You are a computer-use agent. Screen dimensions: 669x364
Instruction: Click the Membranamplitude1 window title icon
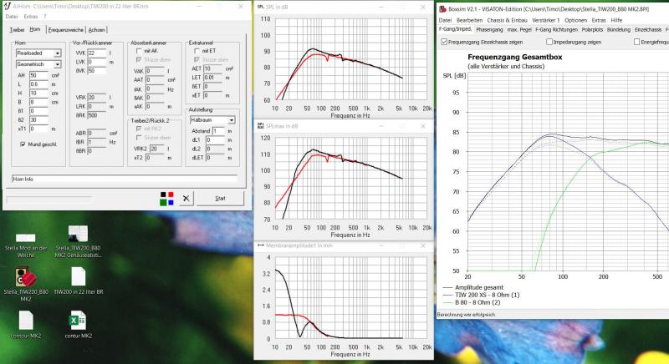260,245
